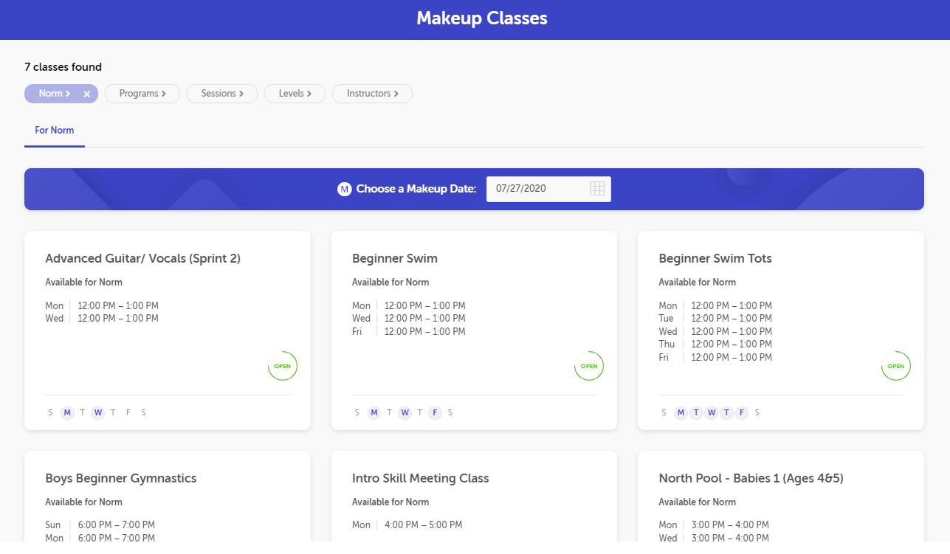Open North Pool - Babies 1 (Ages 4&5)
950x554 pixels.
(x=751, y=479)
